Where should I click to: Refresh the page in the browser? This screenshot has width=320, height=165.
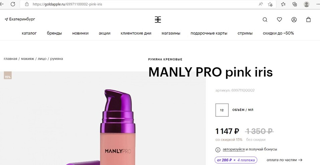13,4
